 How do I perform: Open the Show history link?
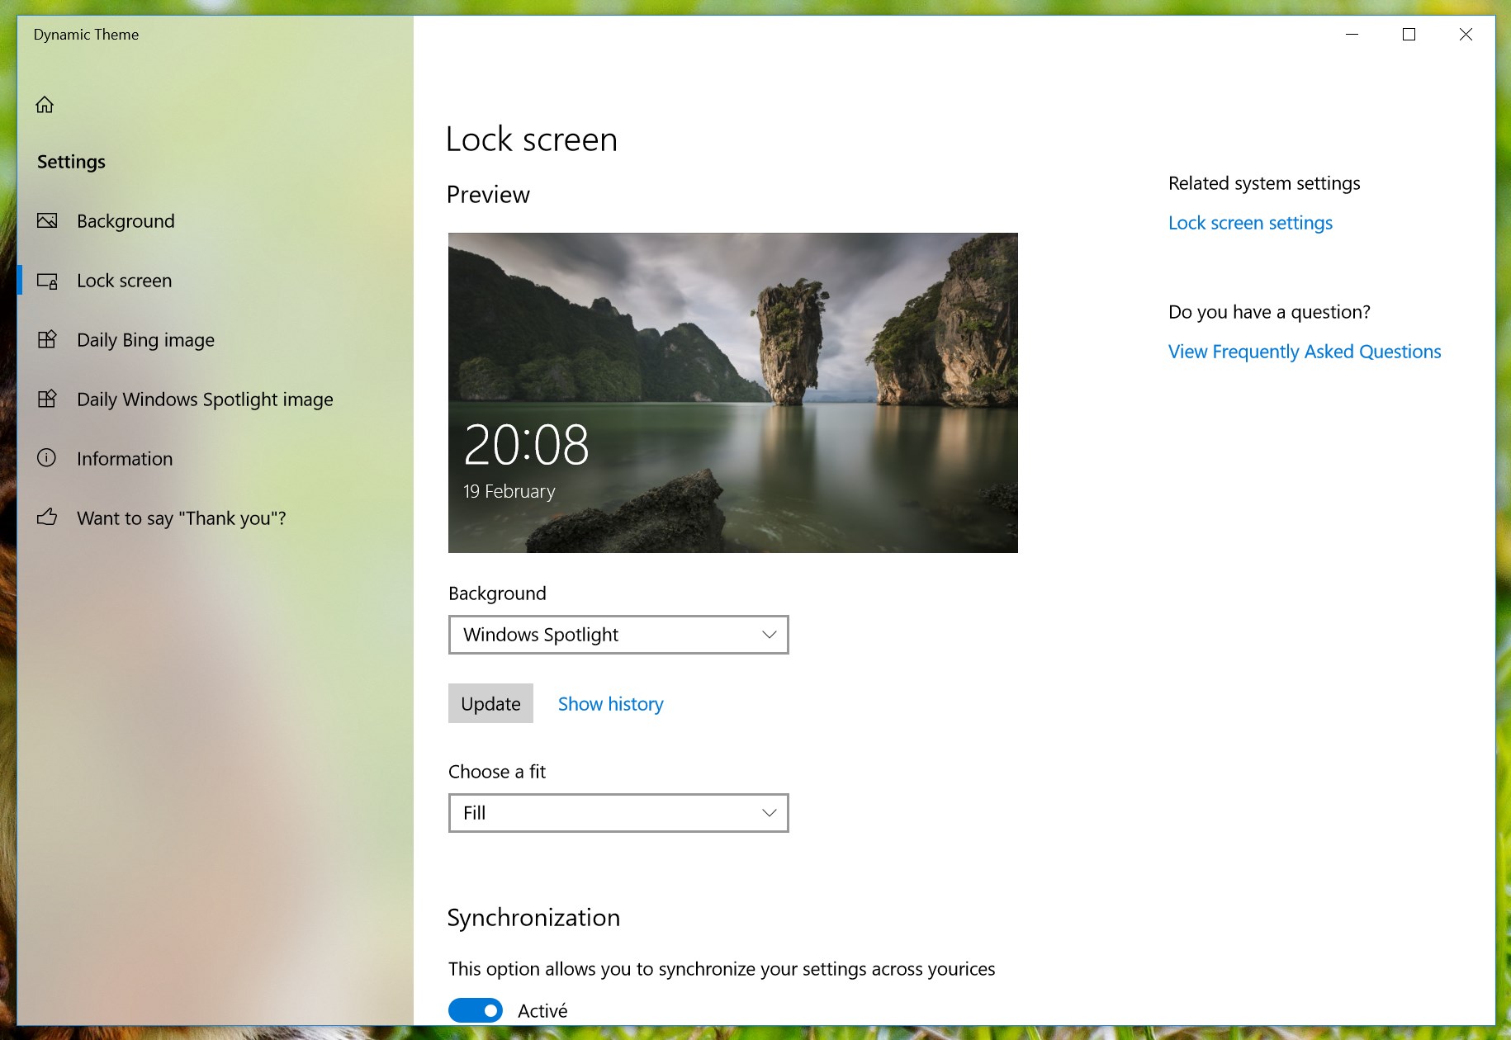pyautogui.click(x=610, y=704)
